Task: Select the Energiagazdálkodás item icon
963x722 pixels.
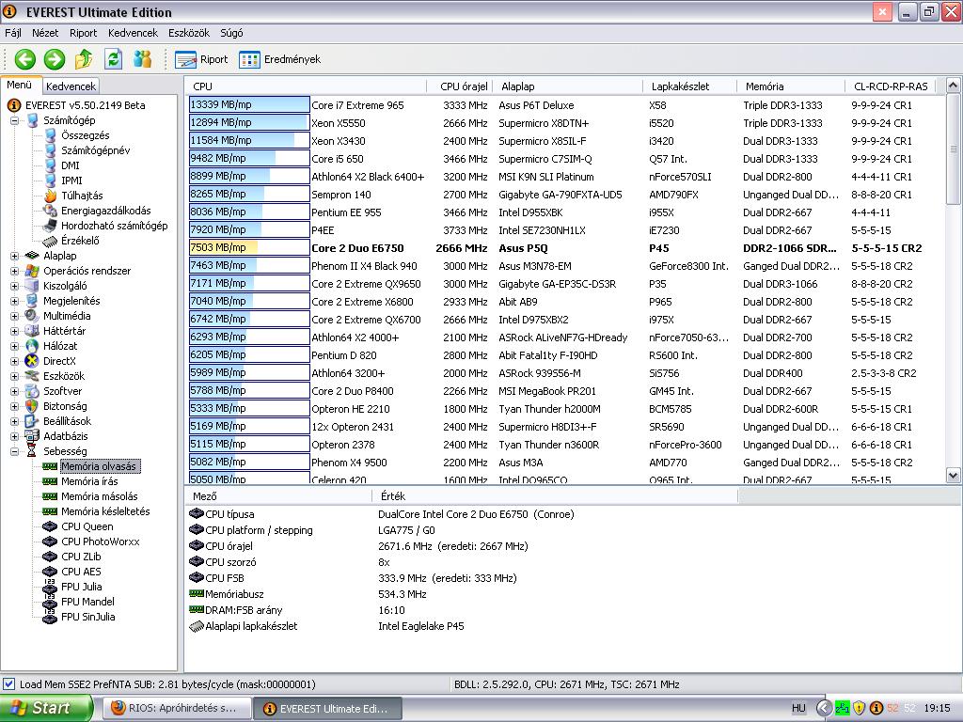Action: coord(51,211)
